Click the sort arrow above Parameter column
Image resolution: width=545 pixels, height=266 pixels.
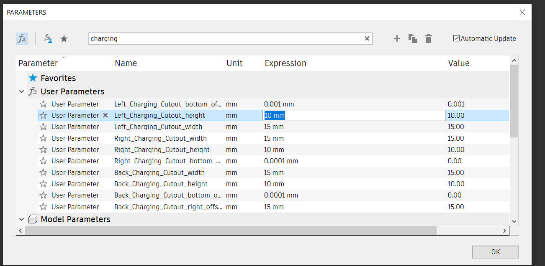pyautogui.click(x=64, y=57)
